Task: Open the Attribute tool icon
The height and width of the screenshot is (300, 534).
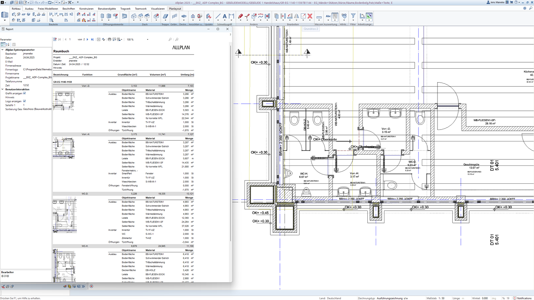Action: [344, 16]
